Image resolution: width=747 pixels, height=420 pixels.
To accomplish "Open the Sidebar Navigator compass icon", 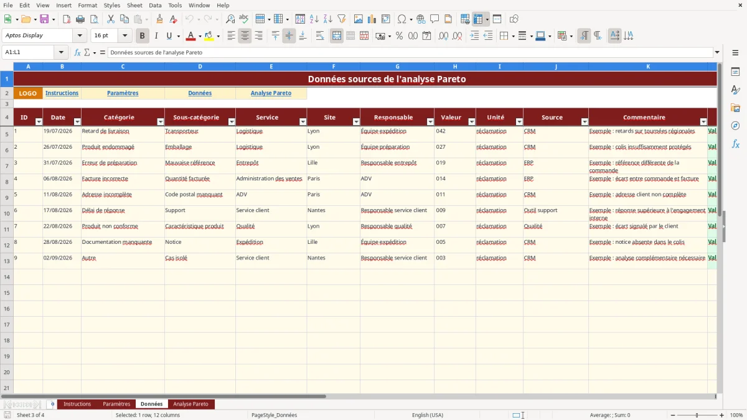I will point(735,126).
